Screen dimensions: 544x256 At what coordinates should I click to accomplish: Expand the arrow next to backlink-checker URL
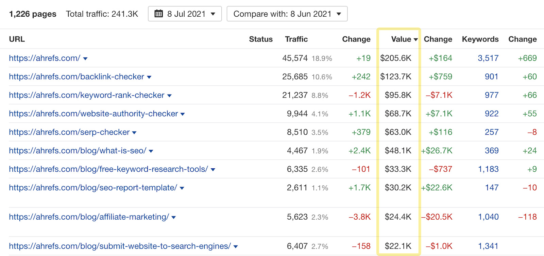(x=149, y=77)
